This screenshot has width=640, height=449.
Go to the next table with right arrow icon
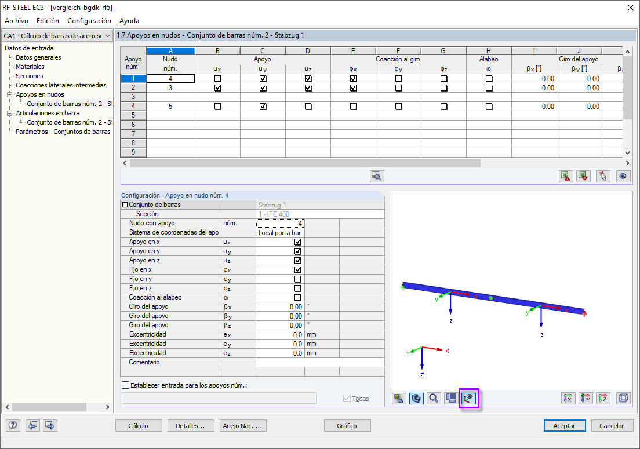pos(50,425)
